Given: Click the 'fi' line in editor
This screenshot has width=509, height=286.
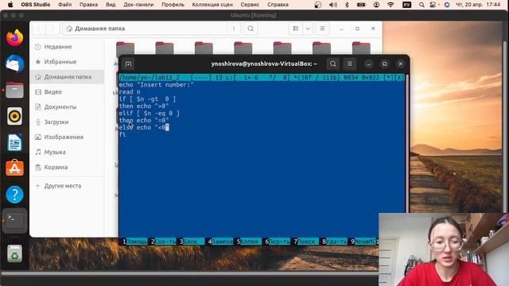Looking at the screenshot, I should 122,134.
